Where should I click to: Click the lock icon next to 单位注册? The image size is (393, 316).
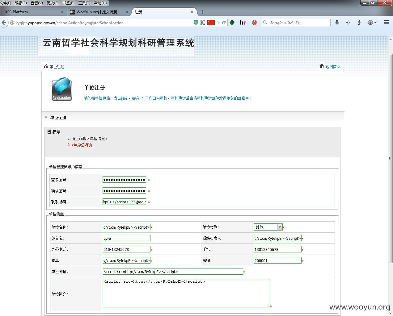click(x=46, y=66)
